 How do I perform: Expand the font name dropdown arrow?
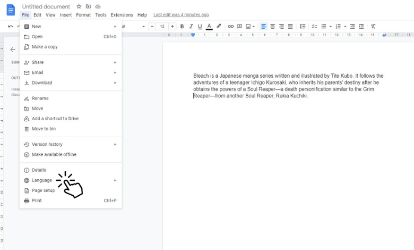click(143, 27)
